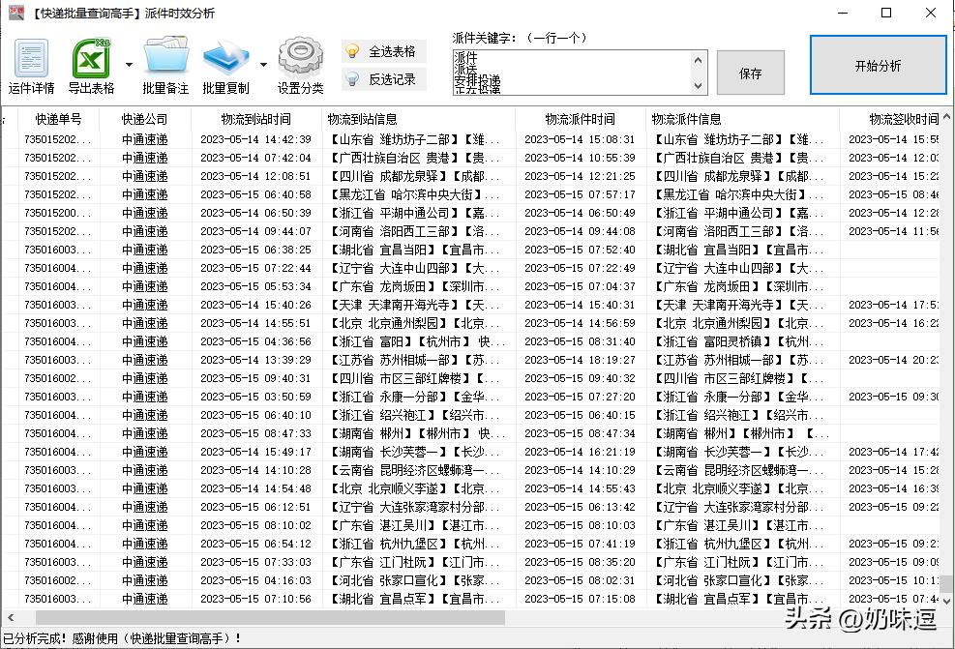Select dispatch time 2023-05-14 16:21:19
The width and height of the screenshot is (955, 649).
580,452
